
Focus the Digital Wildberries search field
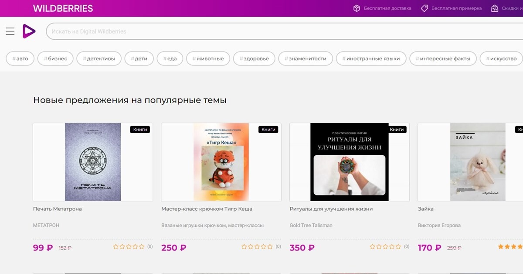click(283, 31)
